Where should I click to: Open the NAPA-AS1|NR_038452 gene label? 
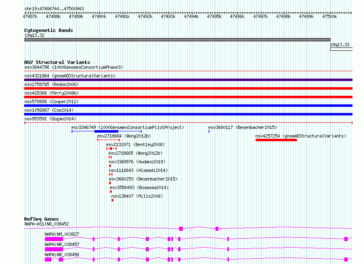47,224
